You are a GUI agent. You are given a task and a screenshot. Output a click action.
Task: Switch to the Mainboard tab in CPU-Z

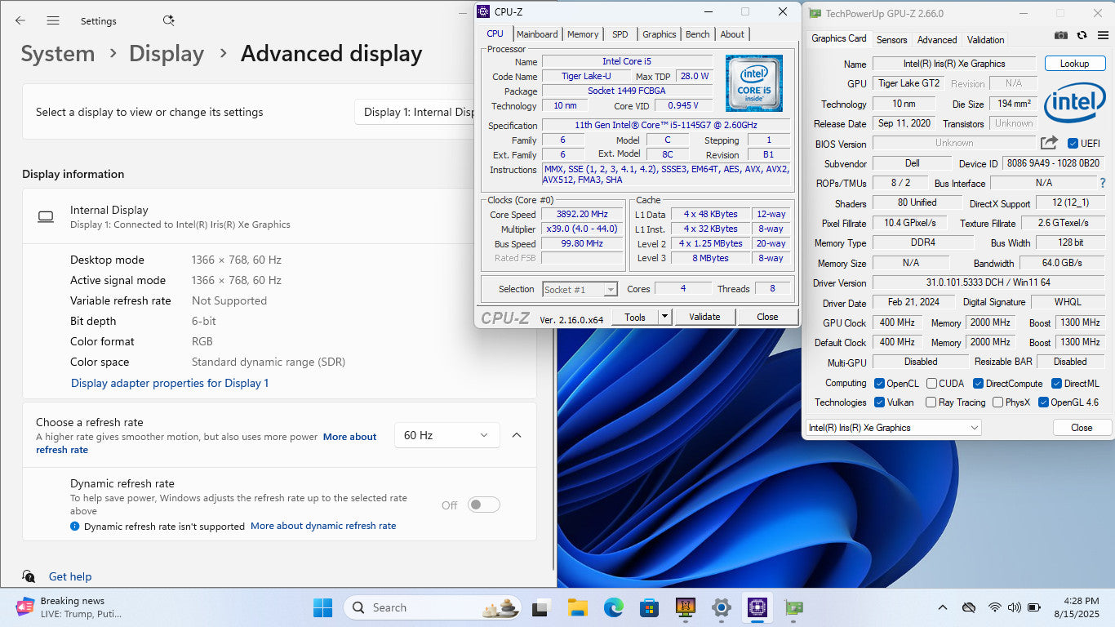(x=537, y=34)
